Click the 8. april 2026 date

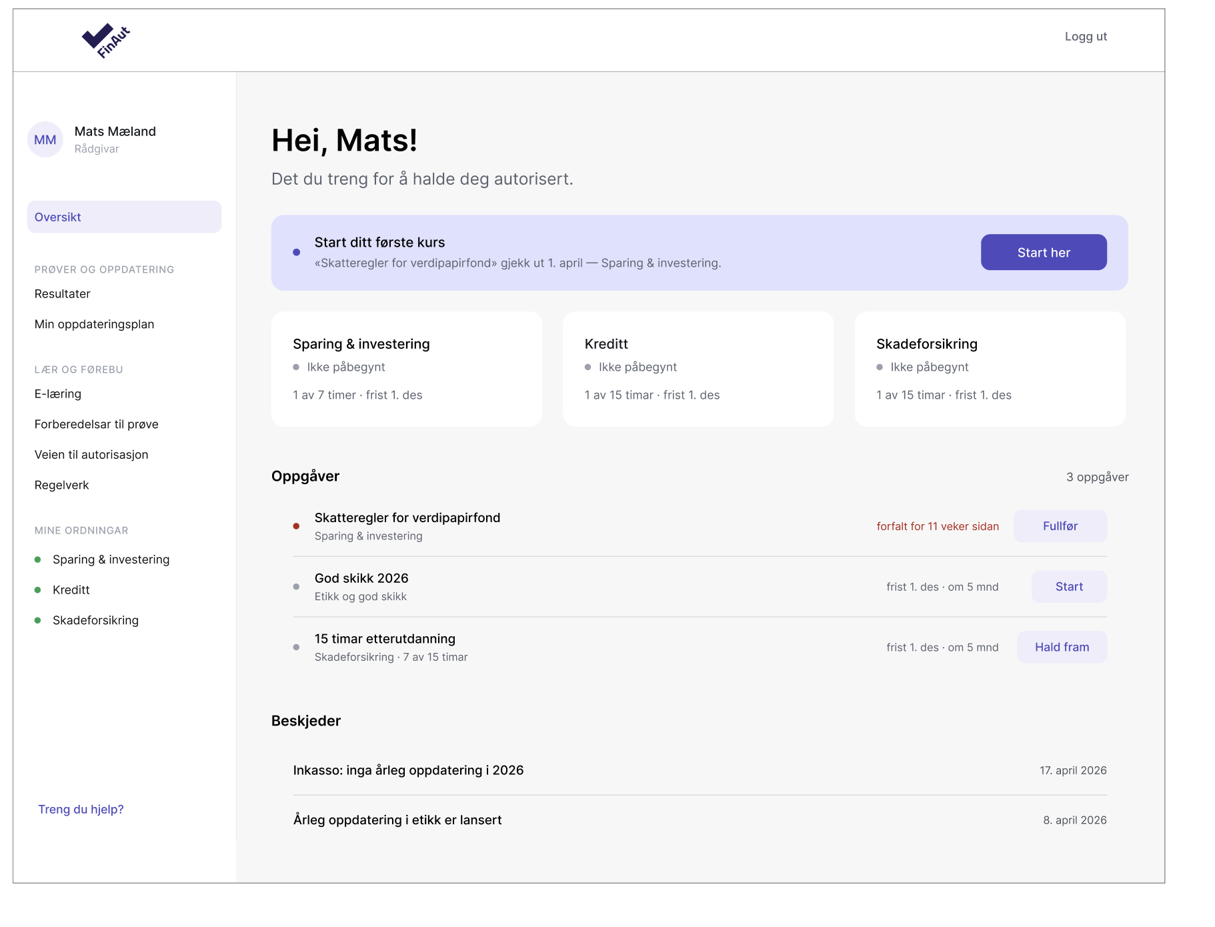pyautogui.click(x=1075, y=820)
